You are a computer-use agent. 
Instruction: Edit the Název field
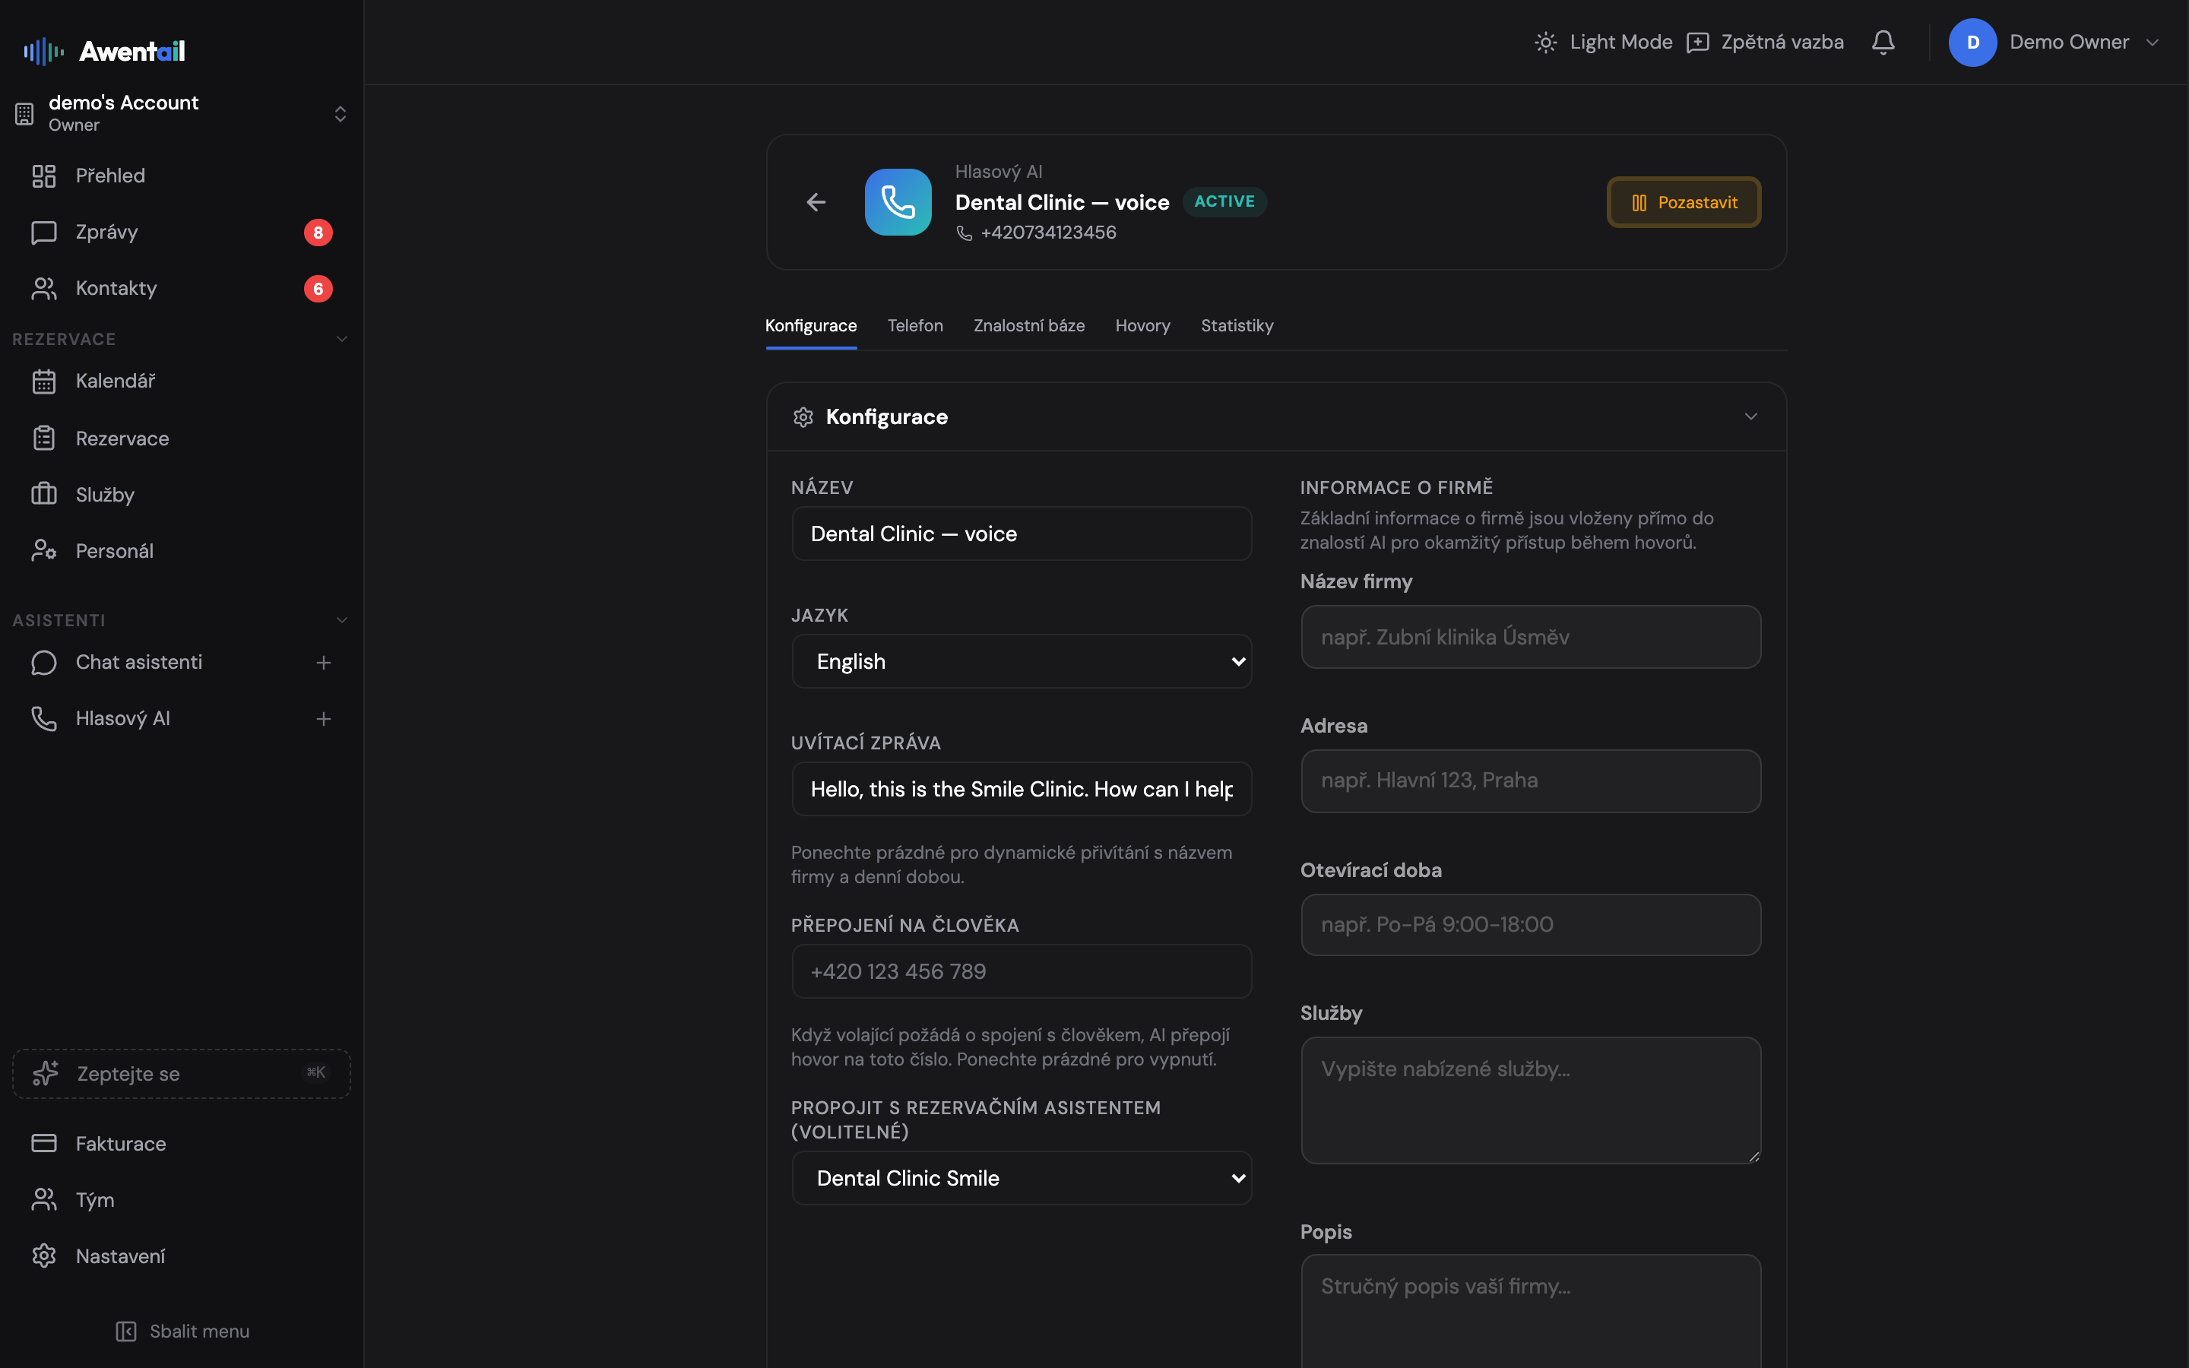pyautogui.click(x=1022, y=534)
